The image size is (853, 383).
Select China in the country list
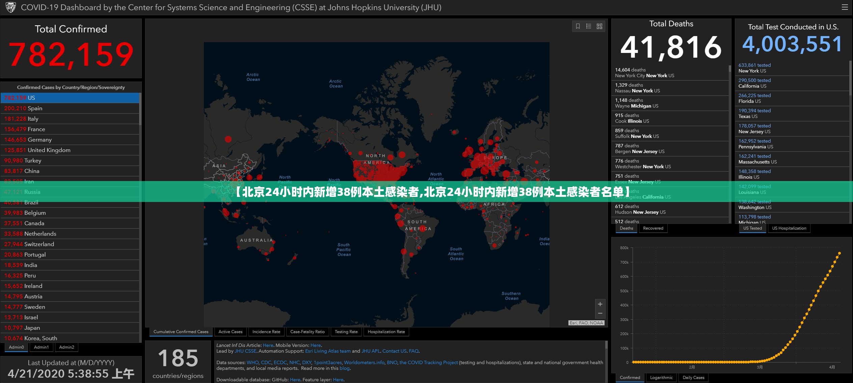point(70,171)
